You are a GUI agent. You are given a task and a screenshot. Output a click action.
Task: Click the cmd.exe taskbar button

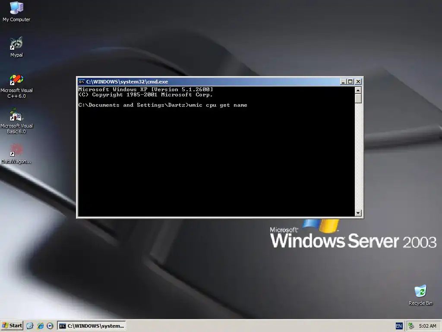coord(92,326)
